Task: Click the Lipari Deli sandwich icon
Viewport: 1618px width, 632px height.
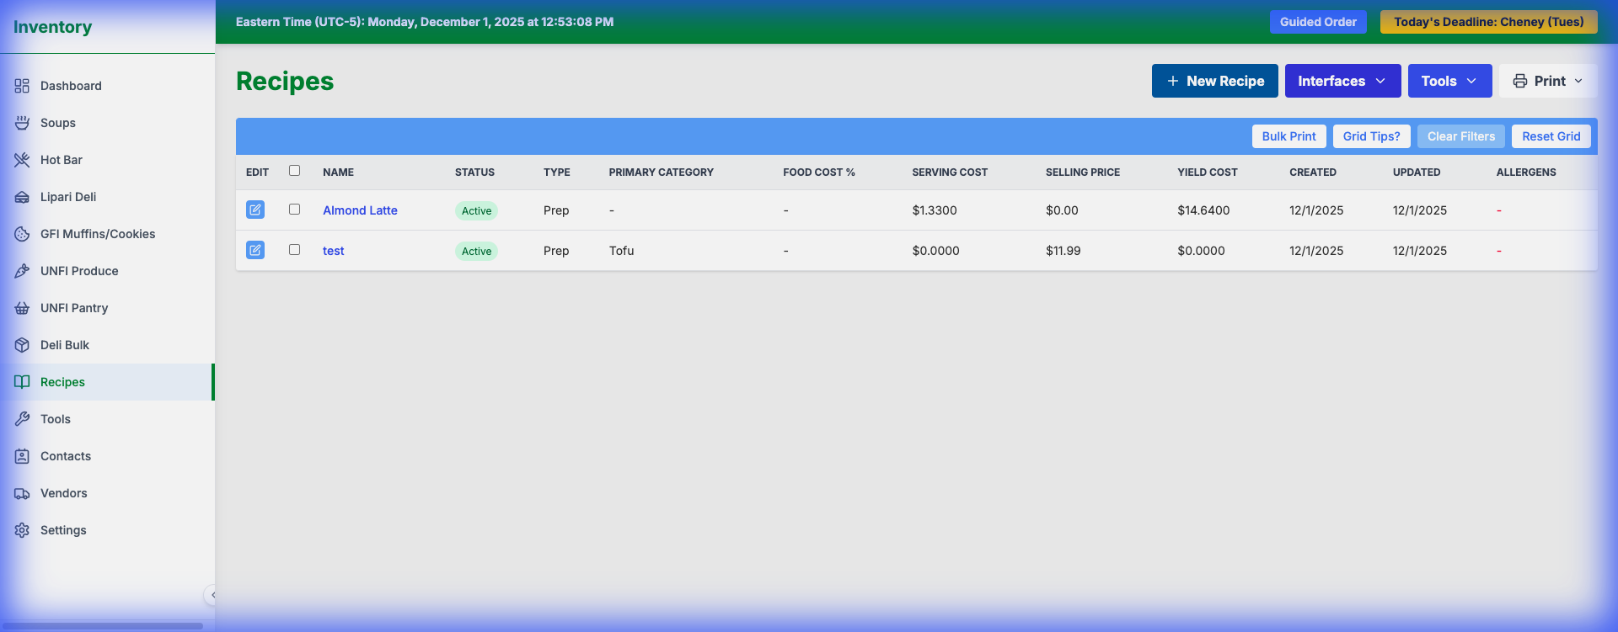Action: (x=22, y=197)
